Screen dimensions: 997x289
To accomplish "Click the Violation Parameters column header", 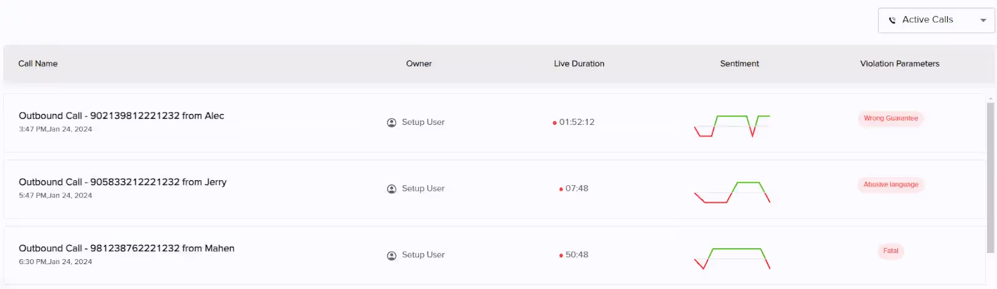I will pyautogui.click(x=900, y=63).
